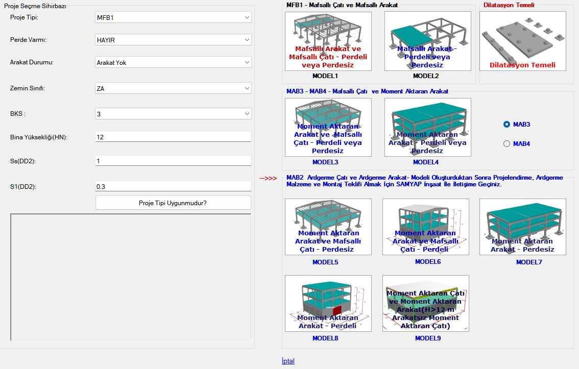Select the MAB3 radio button
The image size is (579, 369).
click(x=507, y=124)
